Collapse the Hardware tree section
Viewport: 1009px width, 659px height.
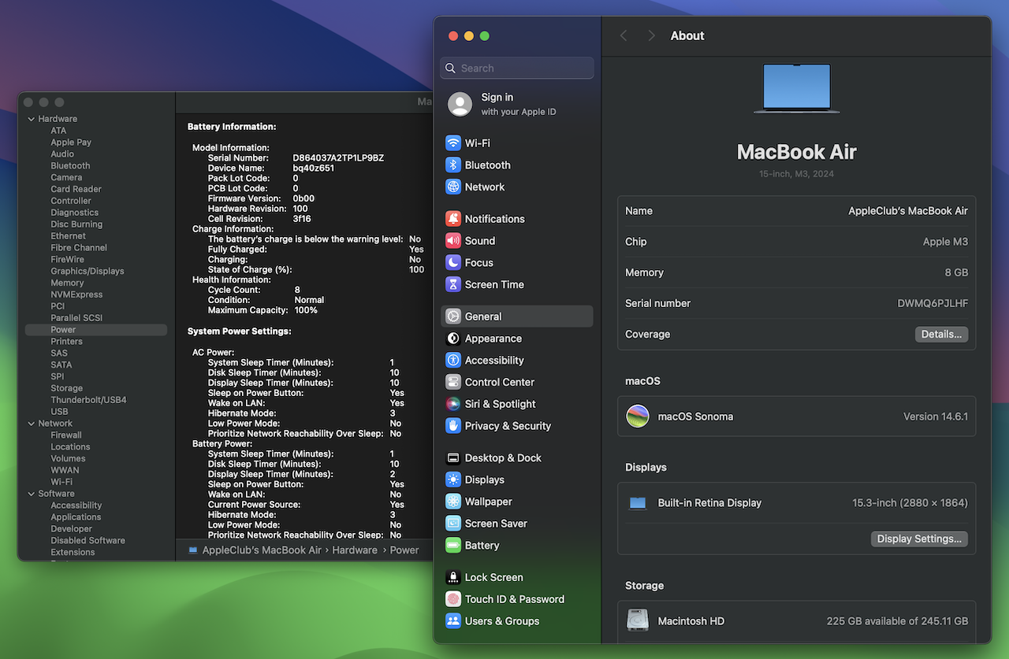pos(32,119)
